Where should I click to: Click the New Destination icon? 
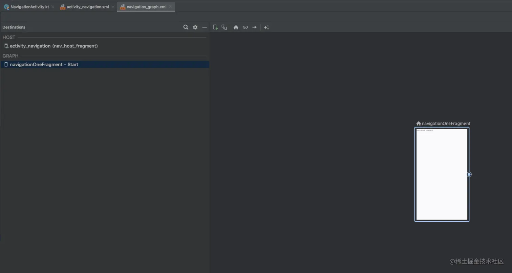click(x=215, y=27)
